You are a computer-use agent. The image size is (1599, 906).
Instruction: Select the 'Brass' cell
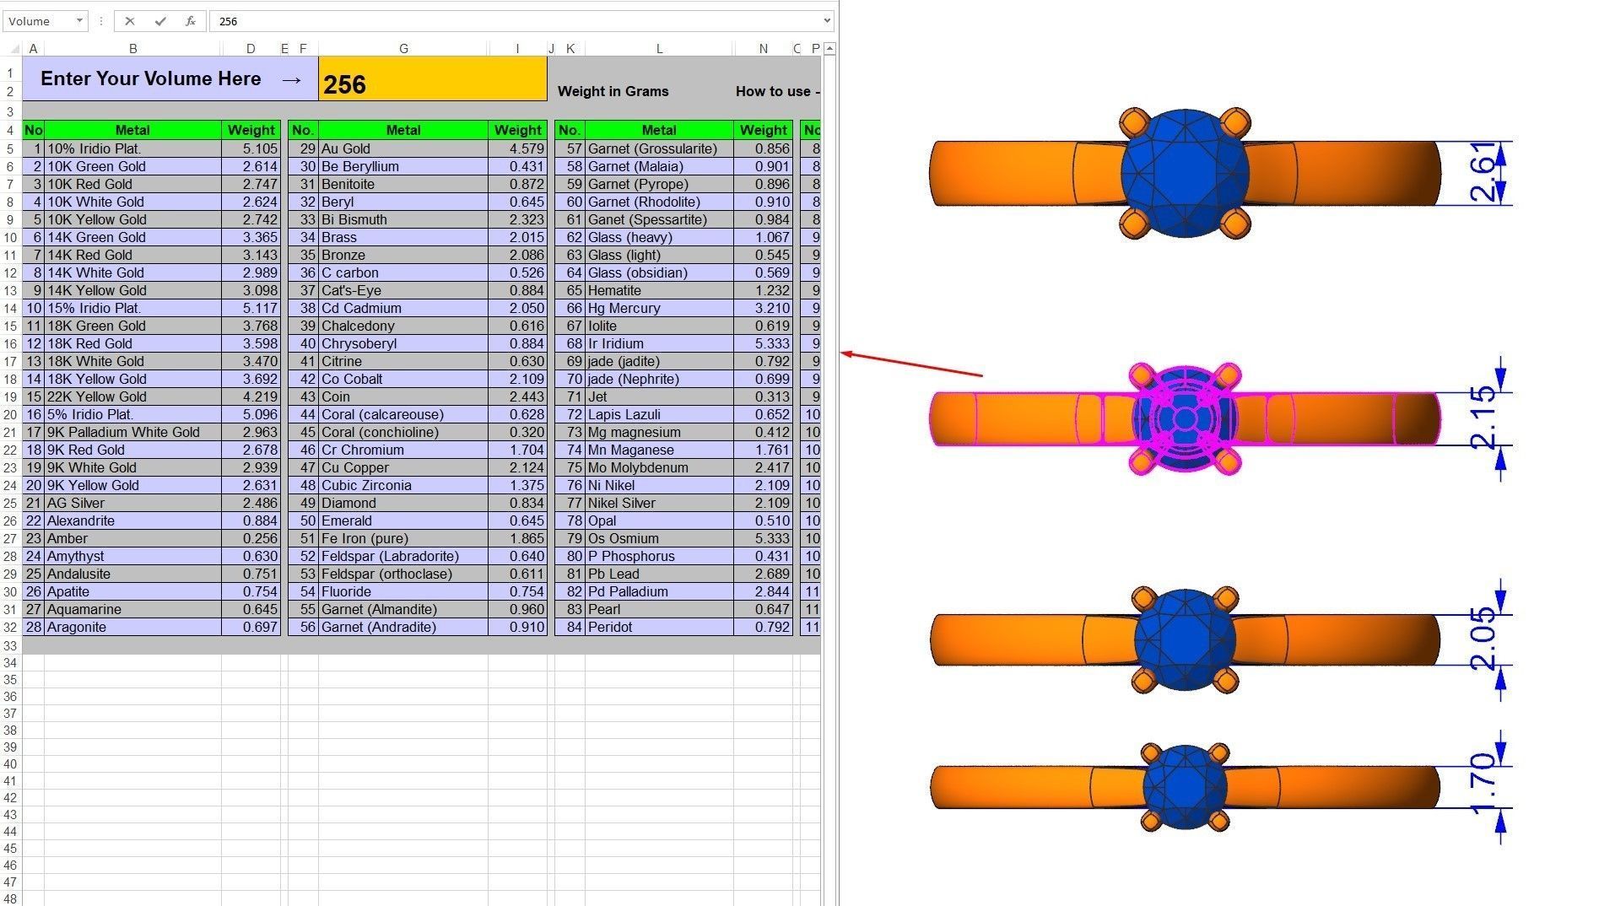[x=403, y=237]
